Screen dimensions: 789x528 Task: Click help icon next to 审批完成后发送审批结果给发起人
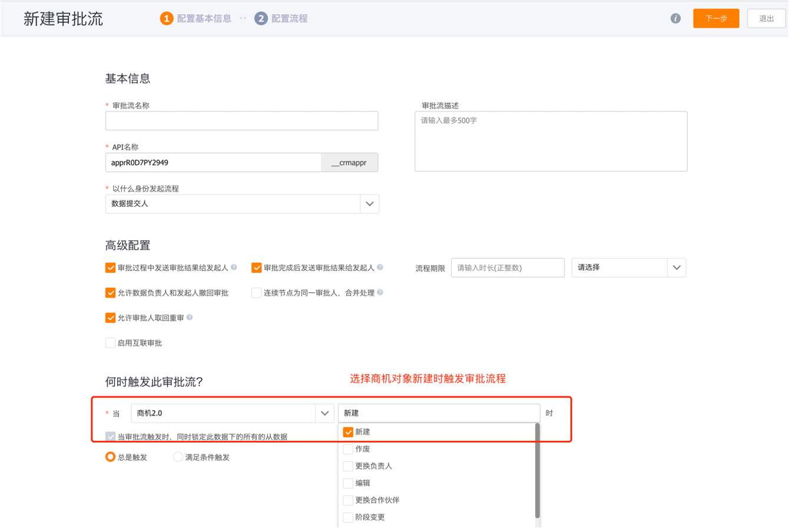tap(380, 268)
